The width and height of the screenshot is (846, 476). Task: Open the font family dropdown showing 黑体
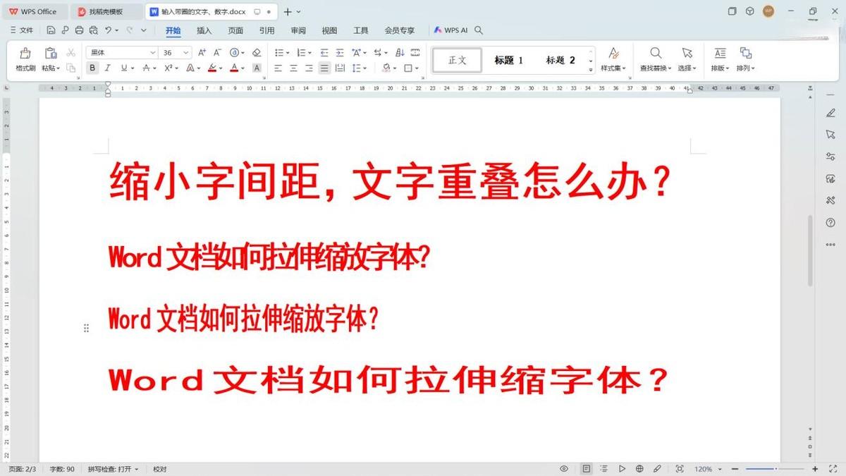[x=120, y=52]
